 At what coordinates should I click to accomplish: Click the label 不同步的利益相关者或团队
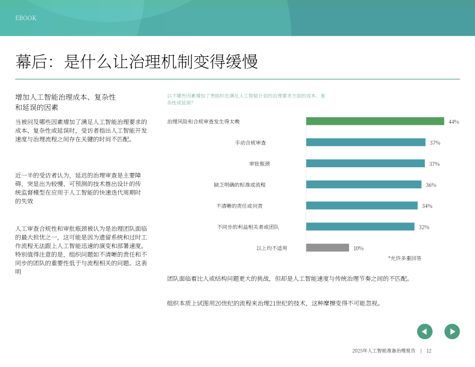point(248,227)
